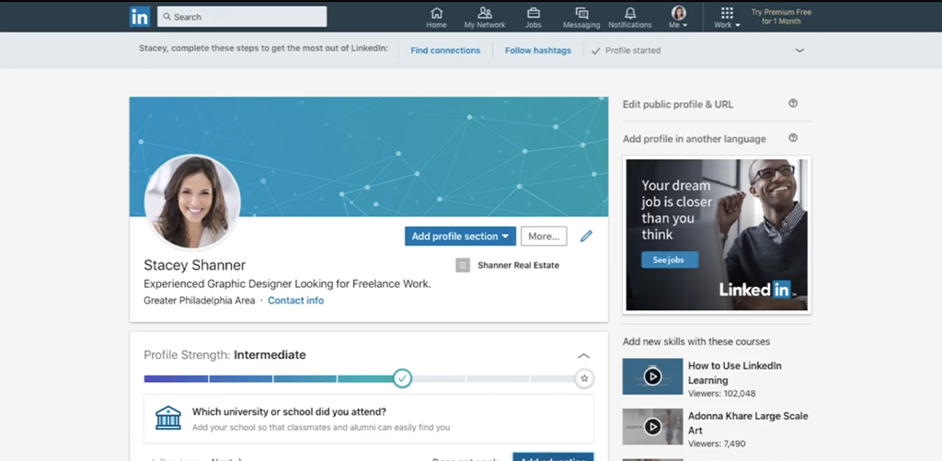Expand the Work apps grid dropdown
942x461 pixels.
coord(727,17)
